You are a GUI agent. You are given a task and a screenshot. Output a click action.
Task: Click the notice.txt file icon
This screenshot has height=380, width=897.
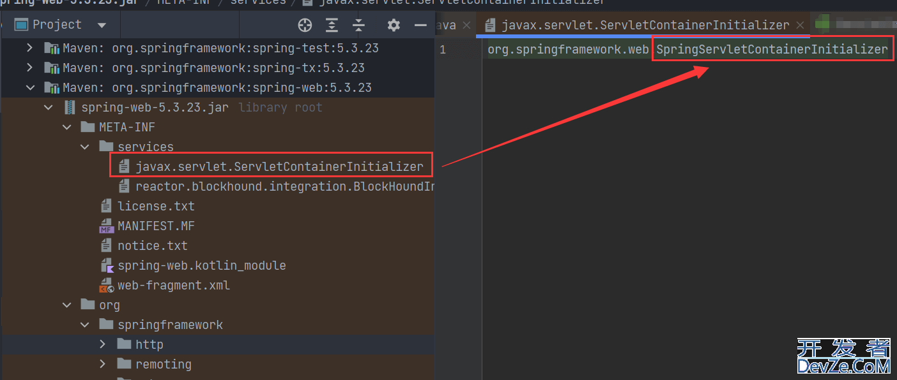point(106,245)
